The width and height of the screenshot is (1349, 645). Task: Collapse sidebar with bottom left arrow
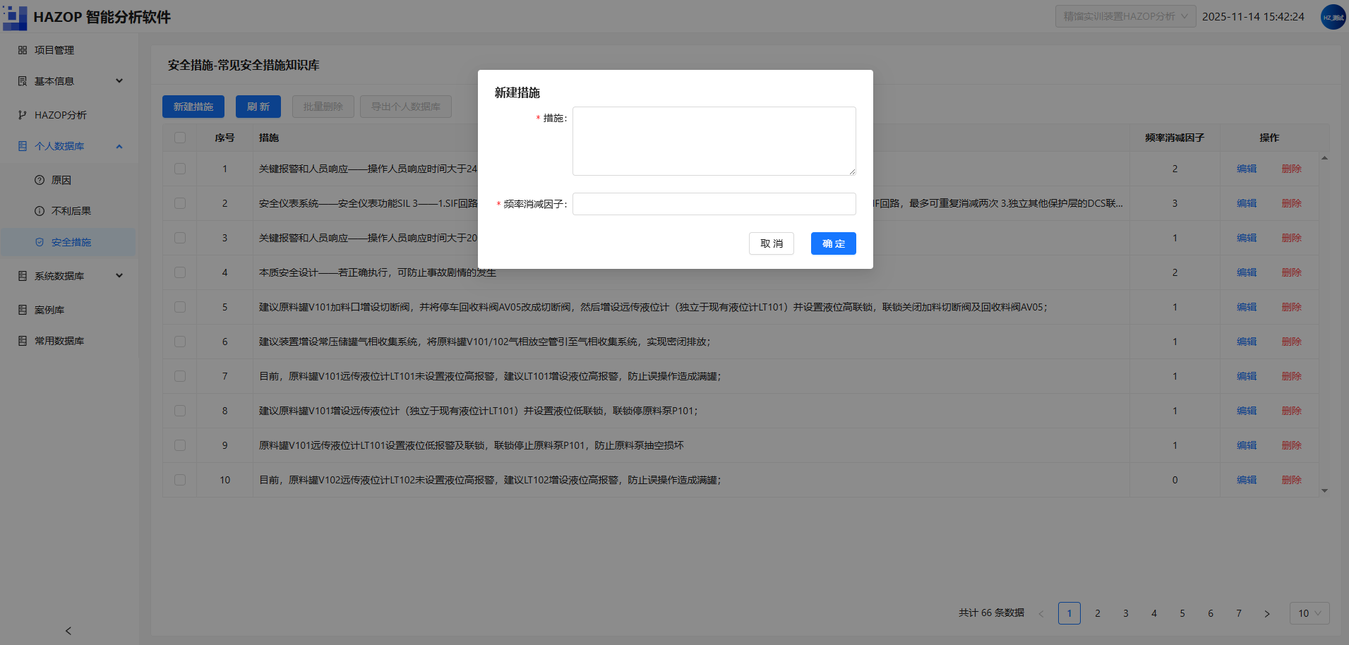(x=68, y=631)
